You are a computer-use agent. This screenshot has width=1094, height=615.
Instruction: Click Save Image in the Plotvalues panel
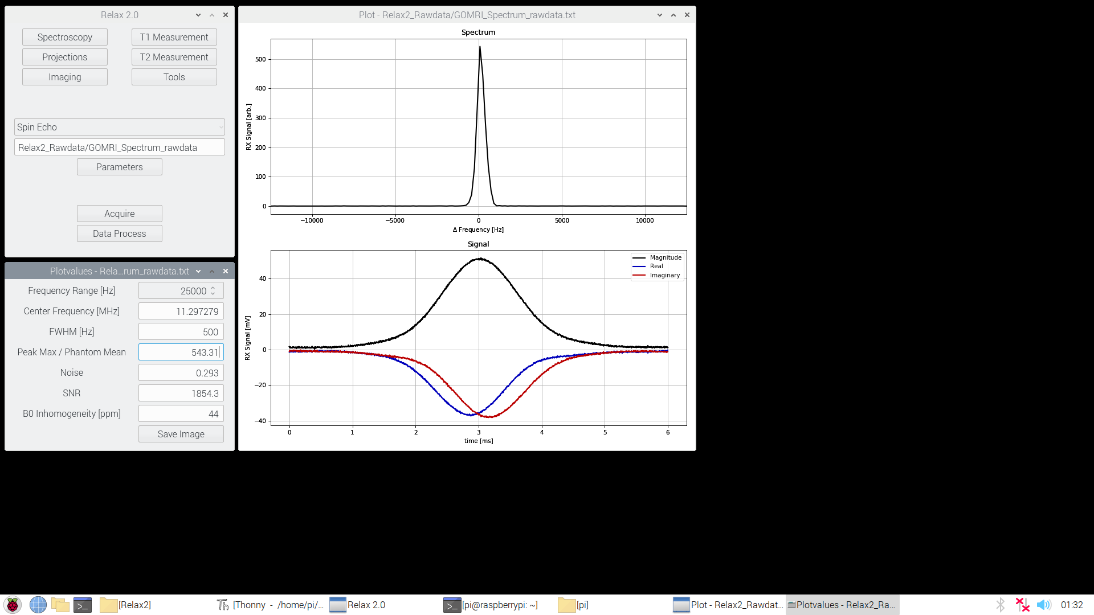pyautogui.click(x=181, y=433)
